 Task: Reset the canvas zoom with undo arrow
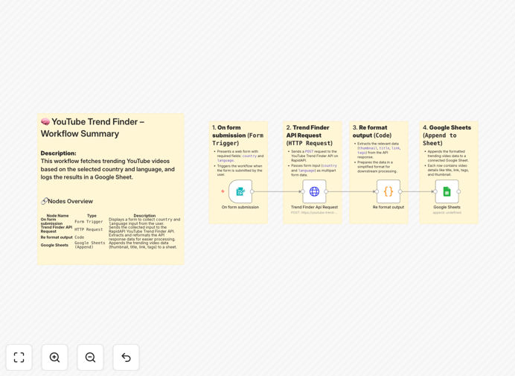(x=126, y=357)
